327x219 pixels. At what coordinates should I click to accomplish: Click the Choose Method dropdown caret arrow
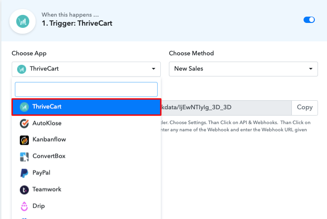[311, 69]
